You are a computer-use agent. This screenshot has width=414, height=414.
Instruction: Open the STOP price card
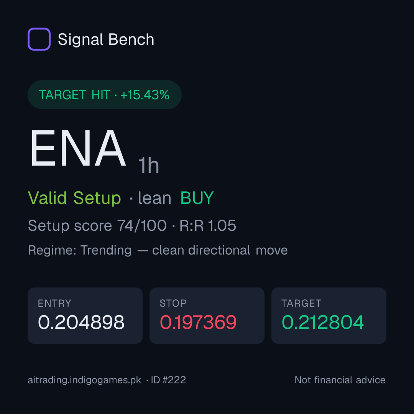pyautogui.click(x=207, y=315)
